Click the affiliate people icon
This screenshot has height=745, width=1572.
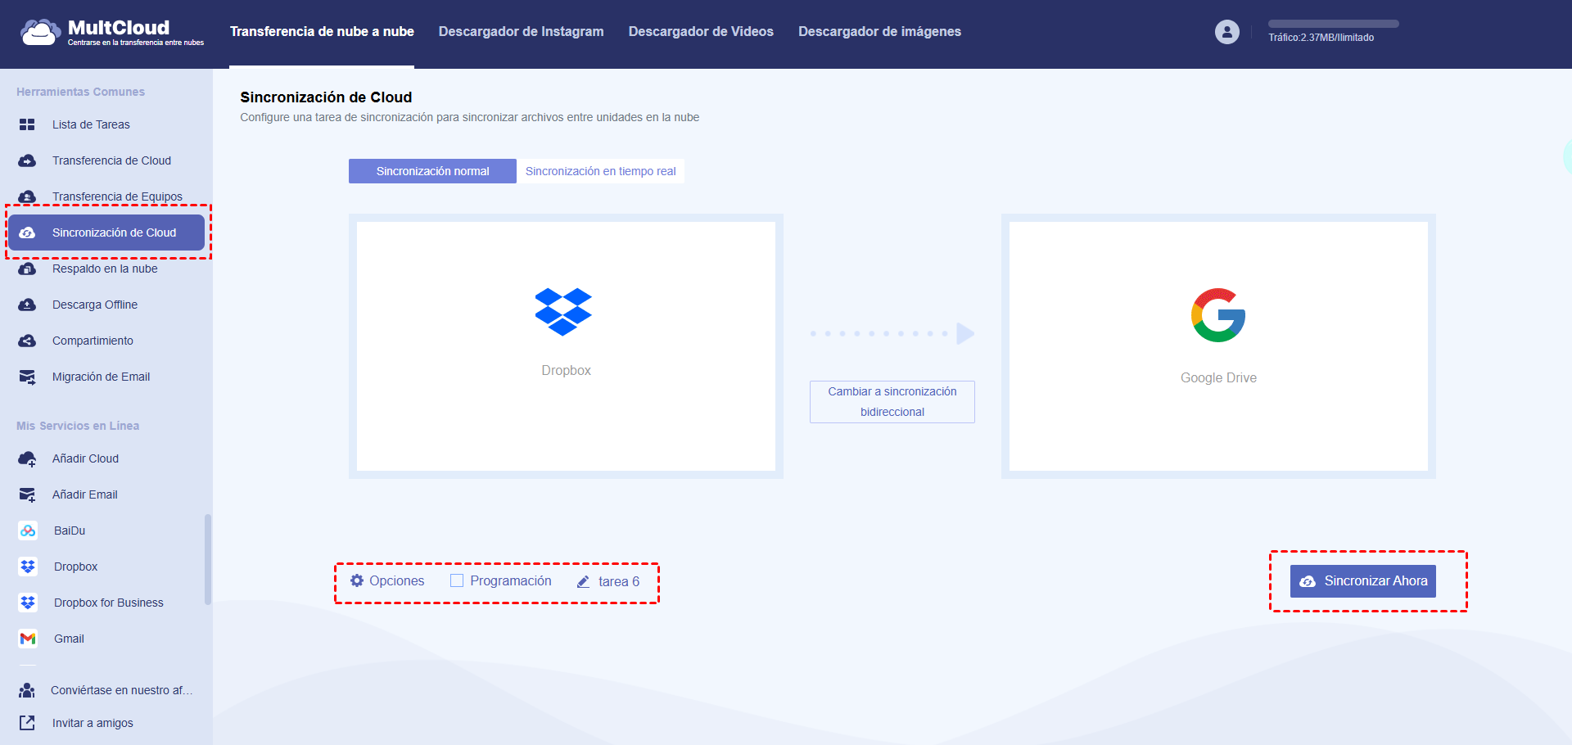pos(27,690)
